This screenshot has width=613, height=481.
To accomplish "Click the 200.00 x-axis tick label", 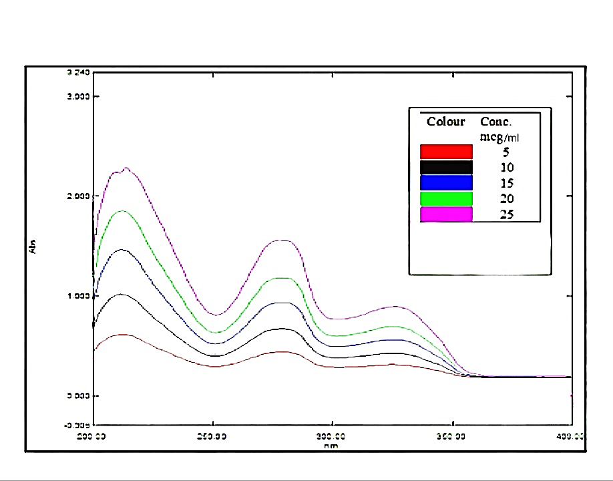I will point(93,437).
